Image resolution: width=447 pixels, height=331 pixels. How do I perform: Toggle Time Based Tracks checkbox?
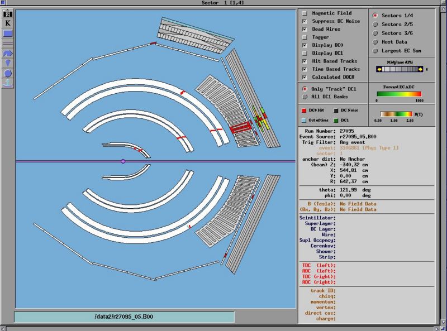[305, 69]
